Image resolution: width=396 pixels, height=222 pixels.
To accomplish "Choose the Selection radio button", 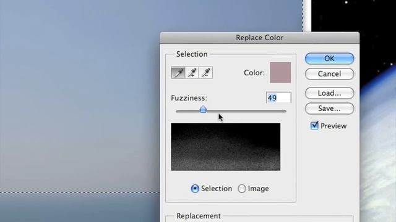I will coord(195,189).
